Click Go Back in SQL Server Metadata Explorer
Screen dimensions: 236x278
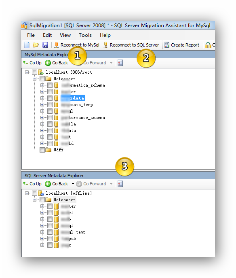coord(56,184)
